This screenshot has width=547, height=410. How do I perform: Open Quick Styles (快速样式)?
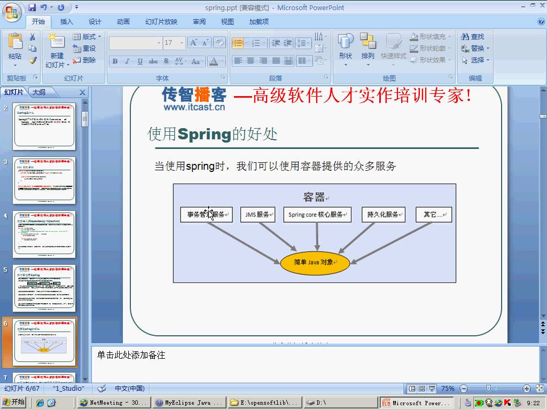pos(394,50)
